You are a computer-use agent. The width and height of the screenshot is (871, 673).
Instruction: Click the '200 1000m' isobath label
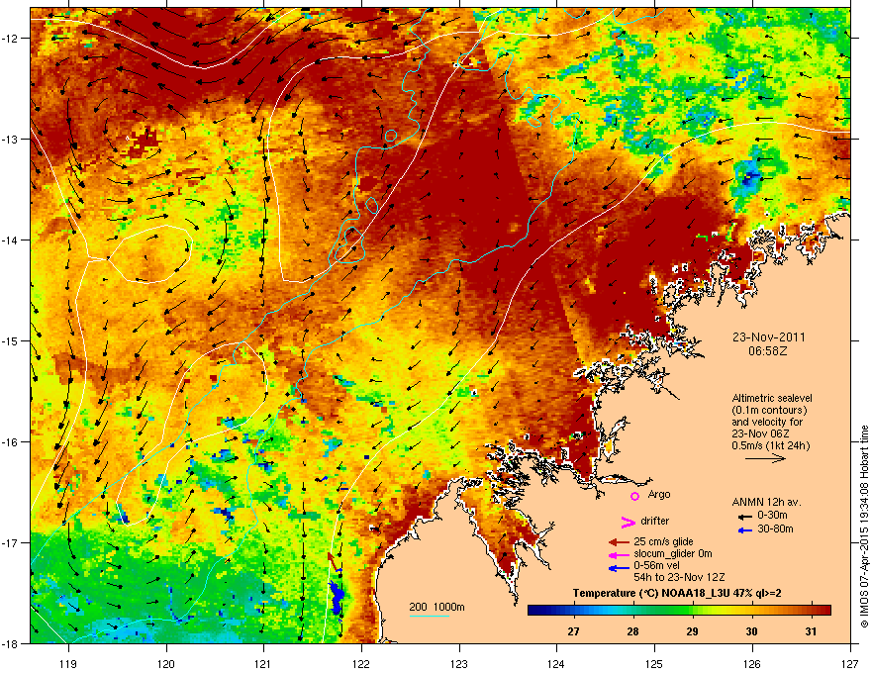(436, 607)
